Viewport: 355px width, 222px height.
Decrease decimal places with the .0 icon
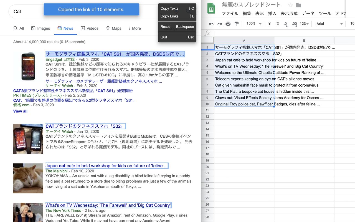tap(286, 24)
